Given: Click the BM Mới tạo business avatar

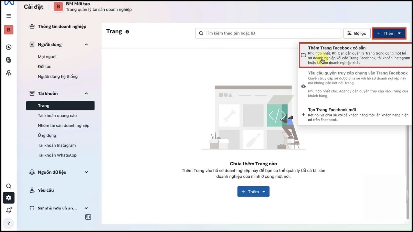Looking at the screenshot, I should click(x=59, y=7).
